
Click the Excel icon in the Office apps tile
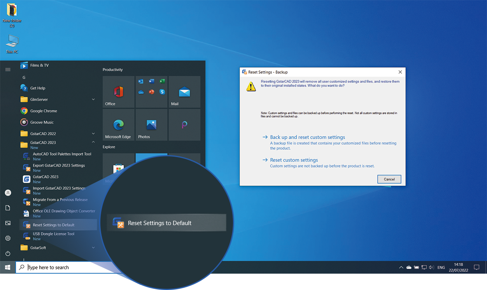click(x=162, y=81)
